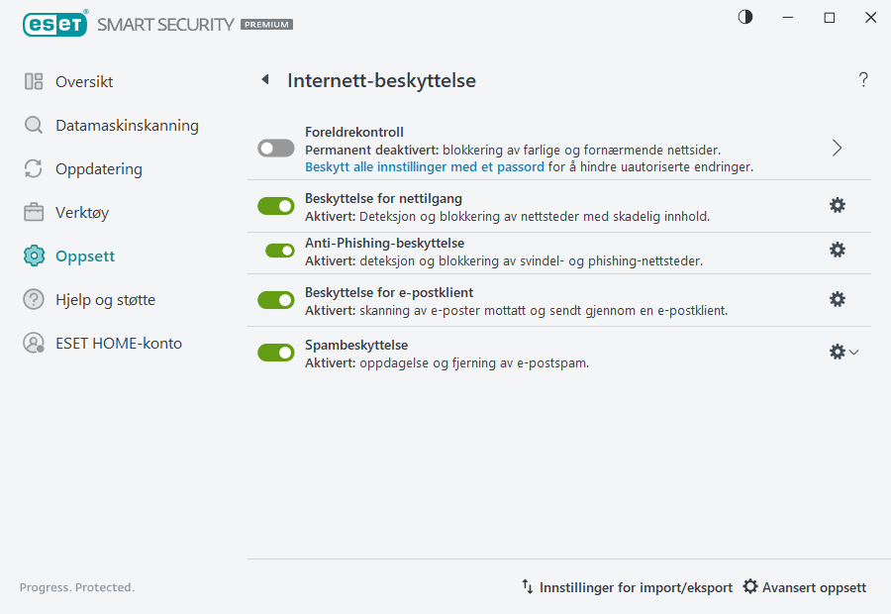The width and height of the screenshot is (891, 614).
Task: Open gear settings for Beskyttelse for e-postklient
Action: point(838,298)
